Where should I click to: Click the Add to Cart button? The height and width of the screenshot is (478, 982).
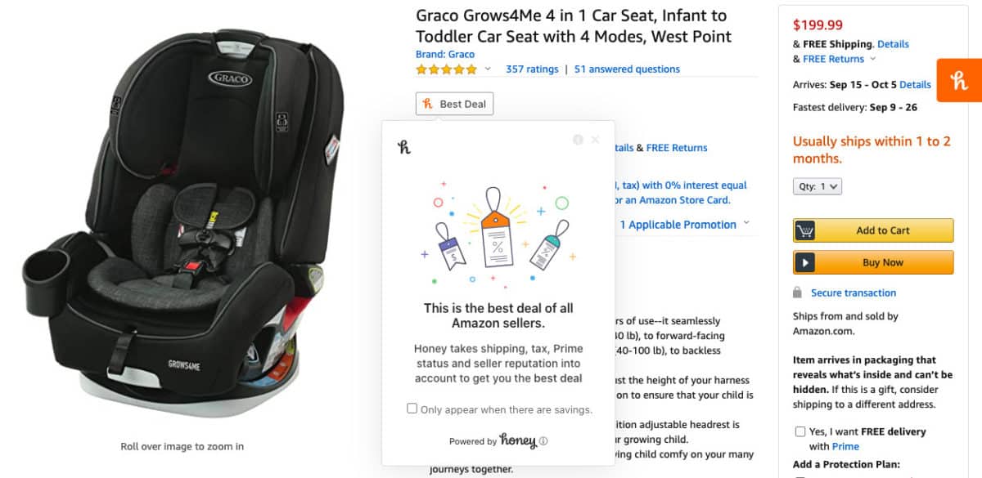pyautogui.click(x=872, y=230)
